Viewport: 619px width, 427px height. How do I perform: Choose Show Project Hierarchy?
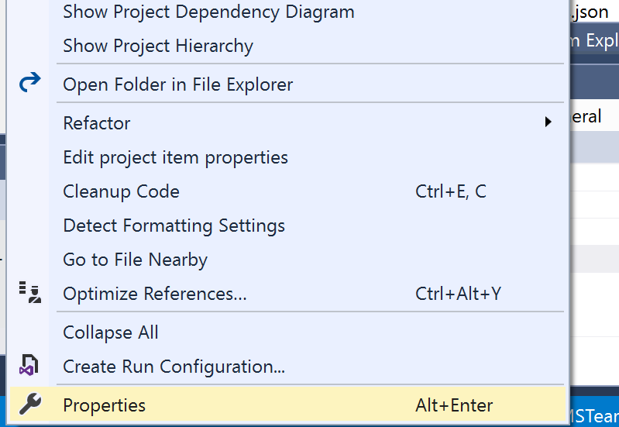pos(158,46)
